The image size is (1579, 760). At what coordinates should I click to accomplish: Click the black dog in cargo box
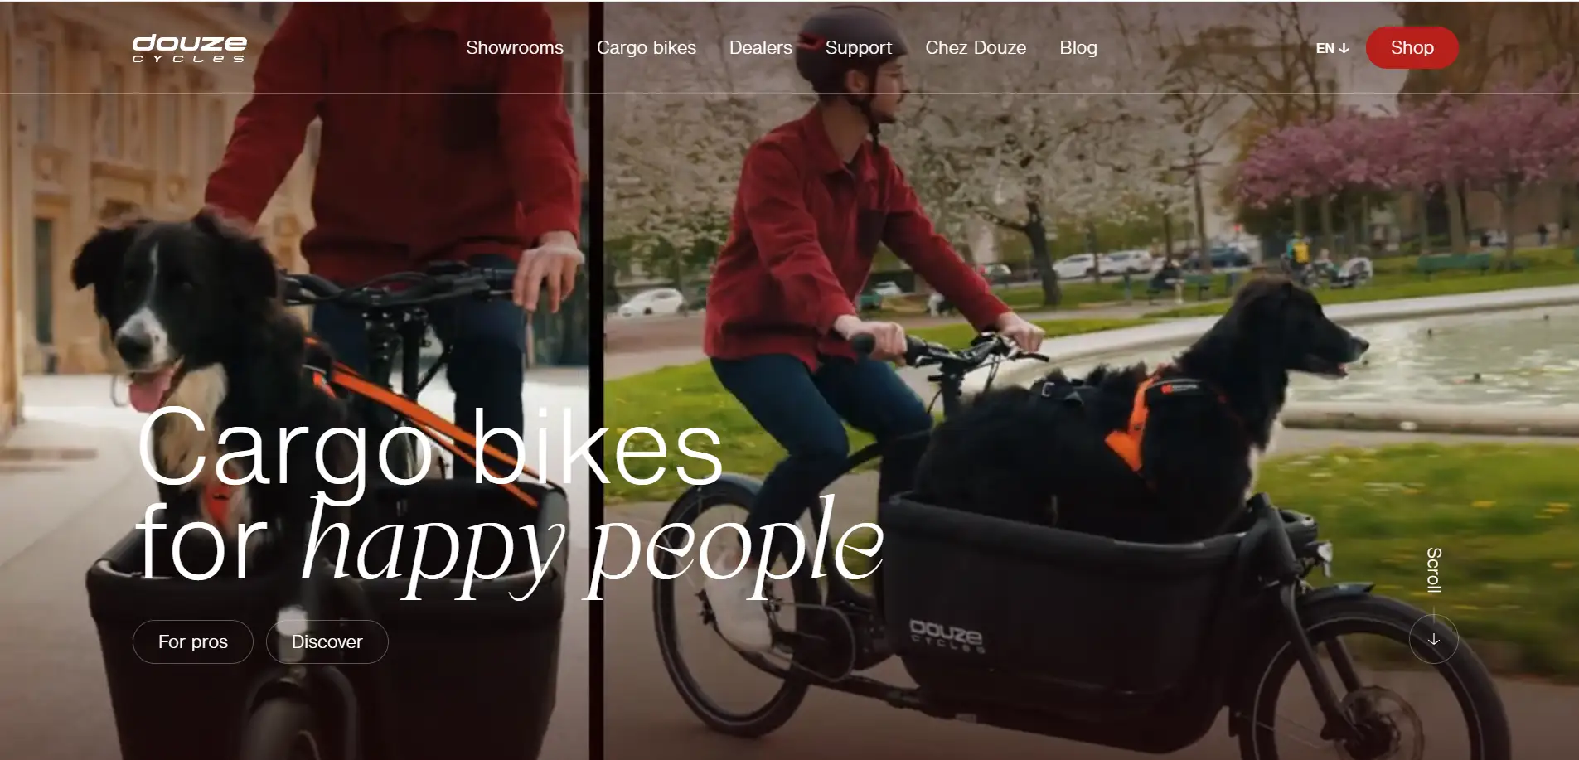[1144, 406]
